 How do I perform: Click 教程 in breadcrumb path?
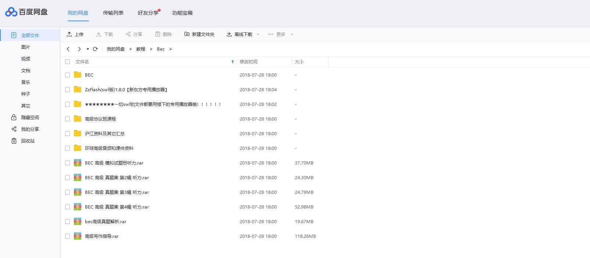[x=141, y=49]
